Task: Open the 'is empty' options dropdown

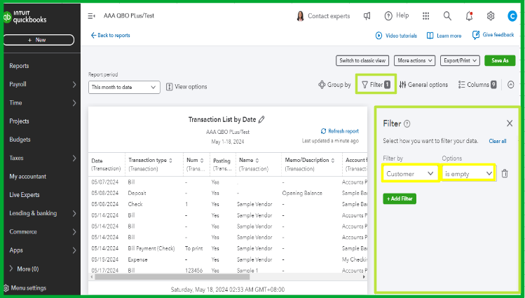Action: click(468, 173)
